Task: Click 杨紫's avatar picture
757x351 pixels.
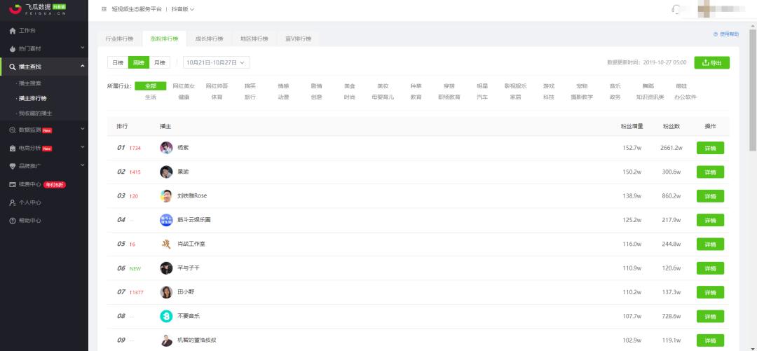Action: (166, 148)
